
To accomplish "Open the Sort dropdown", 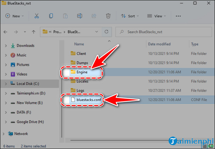I will 130,16.
